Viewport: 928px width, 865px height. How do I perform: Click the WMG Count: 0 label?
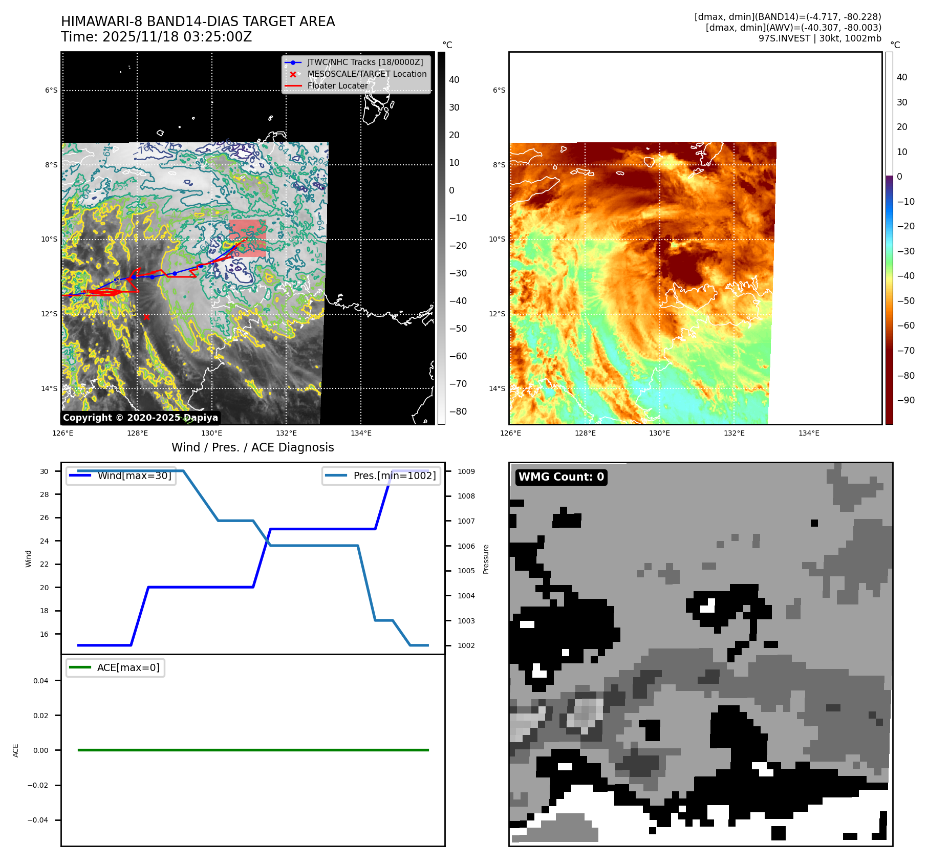point(561,477)
